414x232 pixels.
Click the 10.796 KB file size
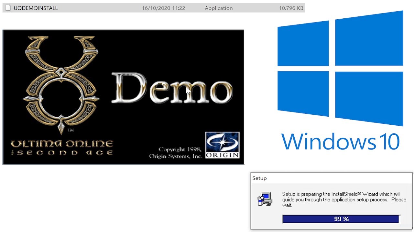pos(291,8)
